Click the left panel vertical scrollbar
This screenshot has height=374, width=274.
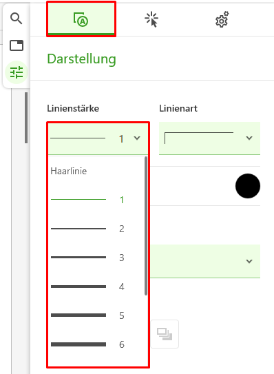[26, 118]
